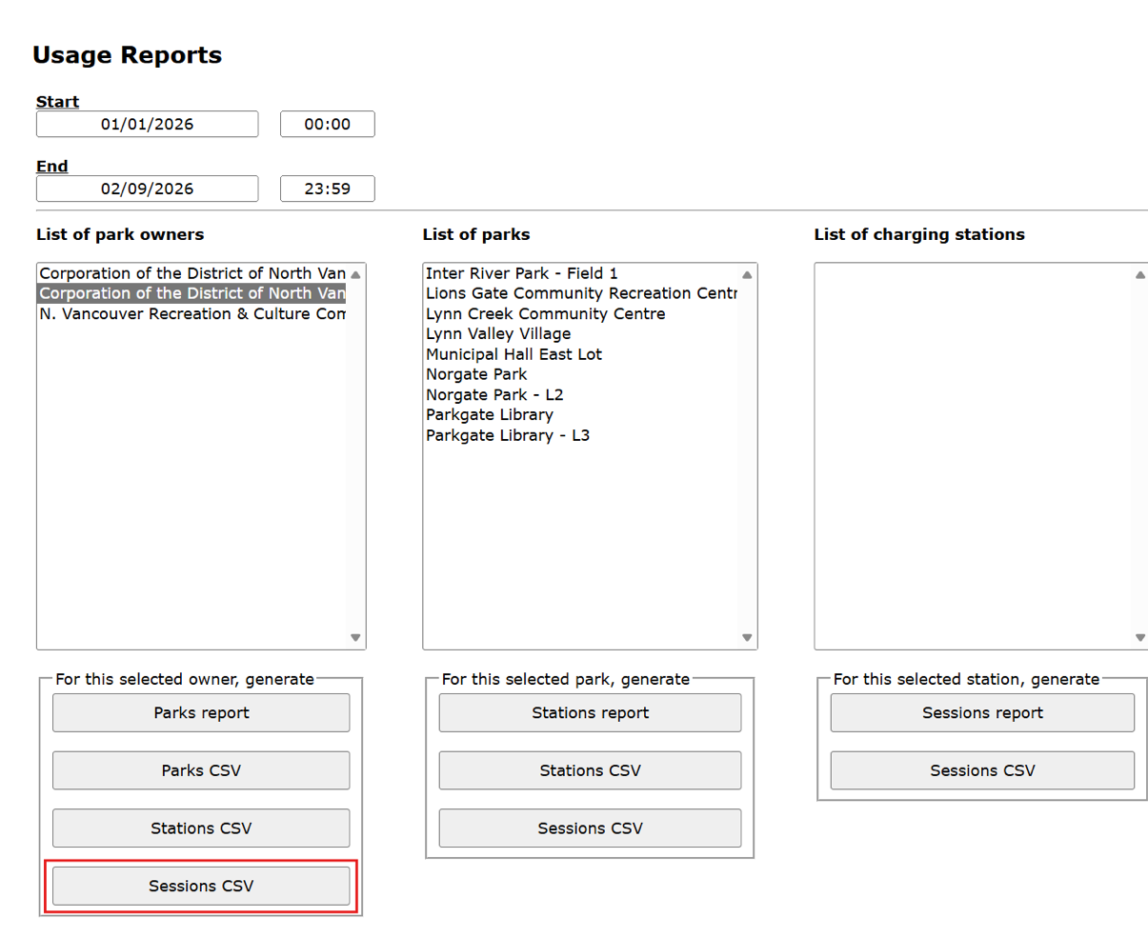Screen dimensions: 1148x938
Task: Generate the Parks report for owner
Action: pos(201,712)
